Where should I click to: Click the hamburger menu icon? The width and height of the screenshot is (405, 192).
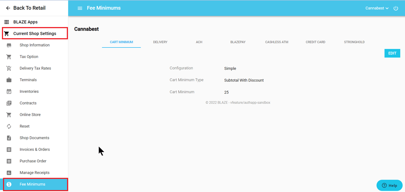80,8
